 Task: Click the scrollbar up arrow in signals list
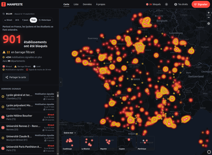[x=58, y=93]
